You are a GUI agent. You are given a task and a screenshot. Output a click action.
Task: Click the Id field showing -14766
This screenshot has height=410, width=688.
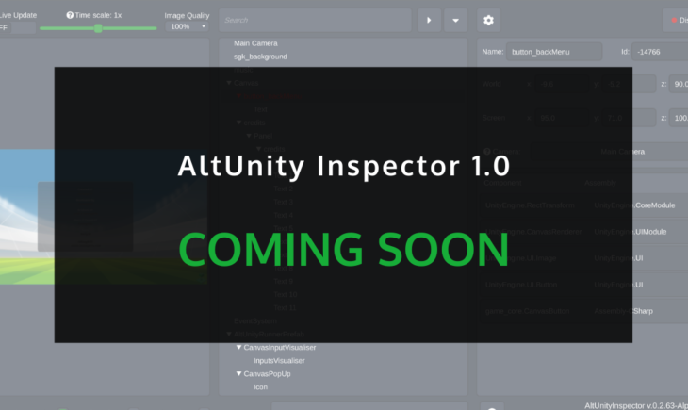[x=660, y=52]
